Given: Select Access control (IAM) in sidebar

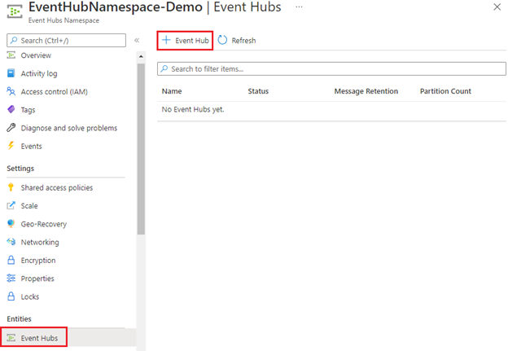Looking at the screenshot, I should [x=54, y=92].
